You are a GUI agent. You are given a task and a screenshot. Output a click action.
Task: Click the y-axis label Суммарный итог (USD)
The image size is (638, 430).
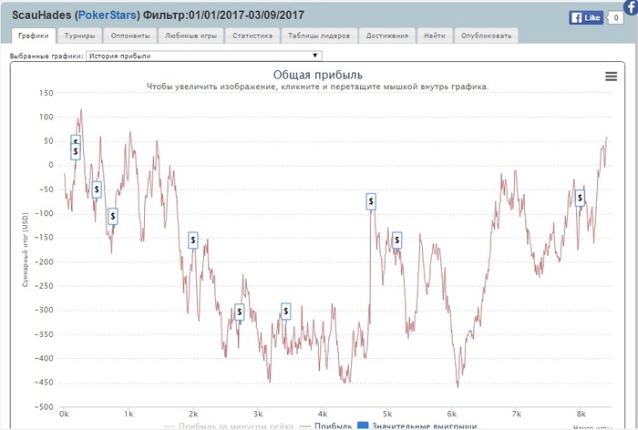tap(26, 250)
